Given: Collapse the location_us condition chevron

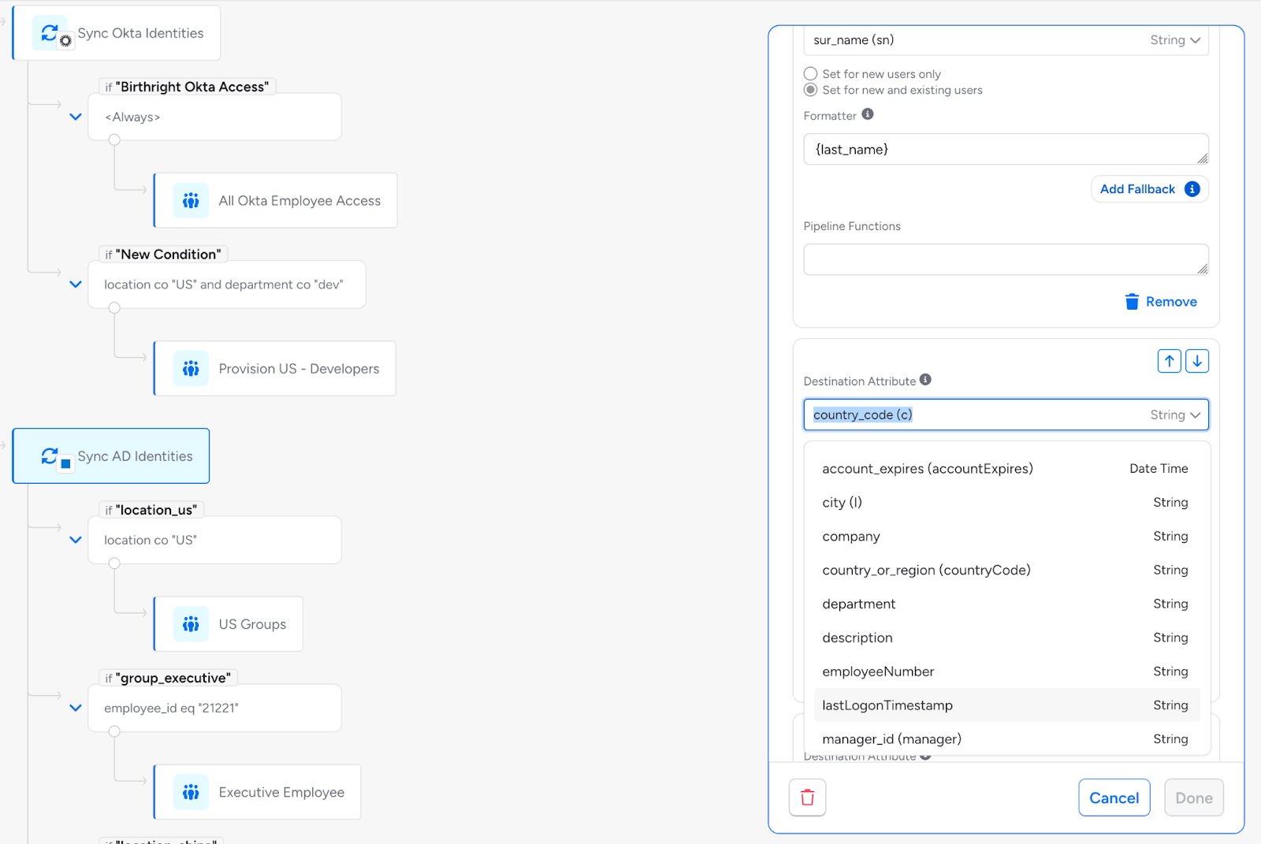Looking at the screenshot, I should point(76,540).
